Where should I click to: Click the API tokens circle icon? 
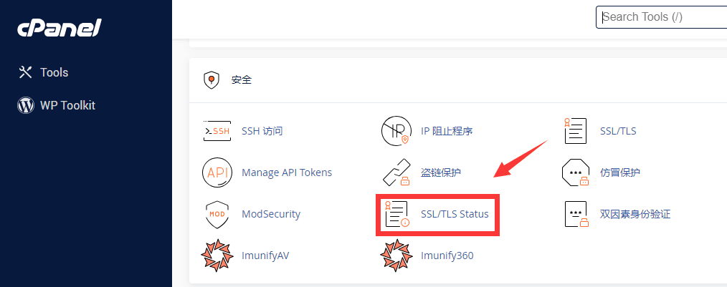(x=217, y=172)
